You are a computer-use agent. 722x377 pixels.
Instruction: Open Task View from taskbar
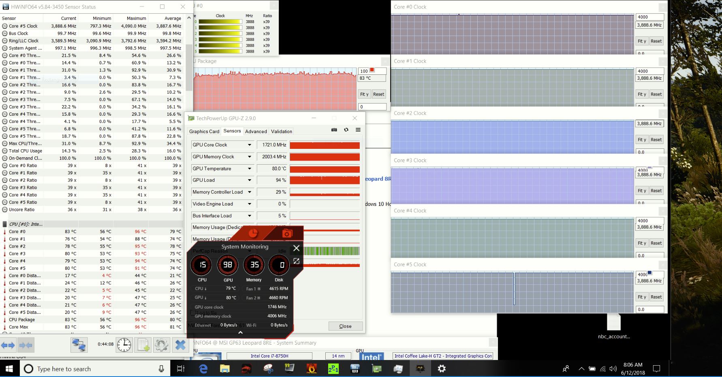(x=181, y=369)
